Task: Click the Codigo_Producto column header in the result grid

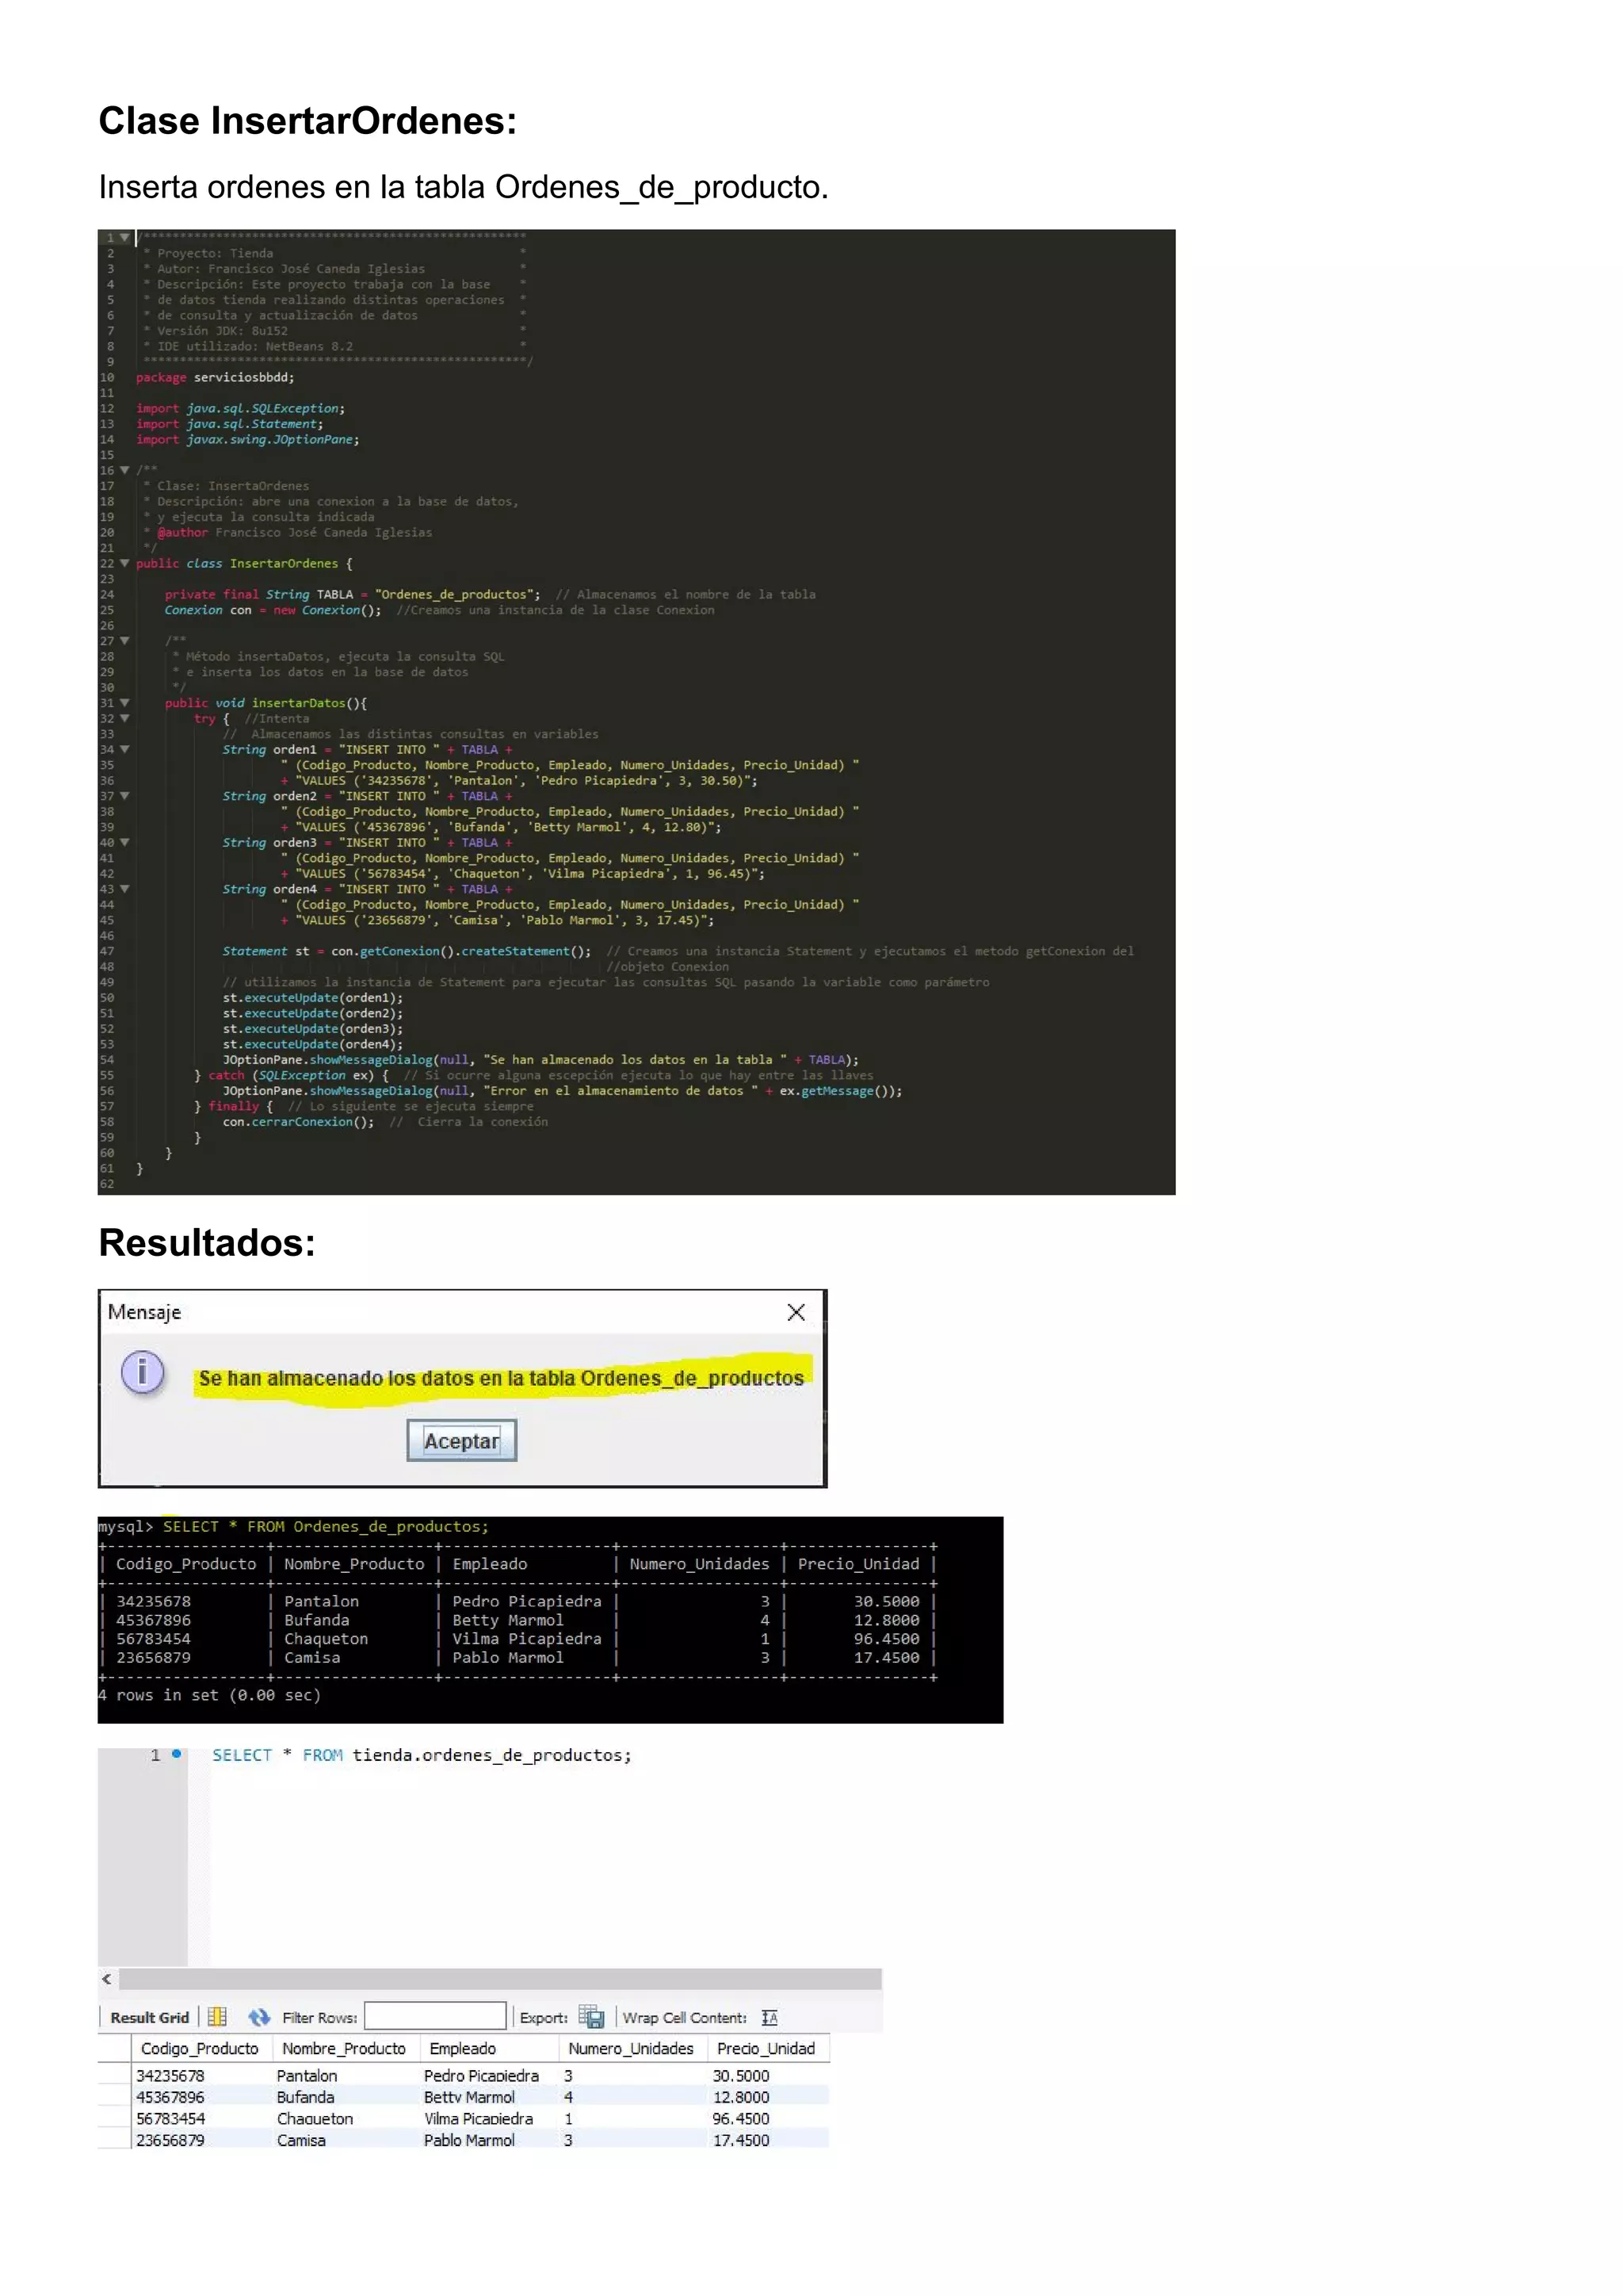Action: 200,2048
